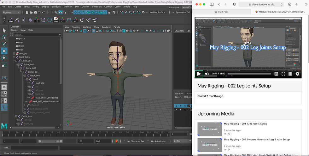Click the asterisk-shaped shelf icon
Viewport: 309px width, 156px height.
(30, 20)
